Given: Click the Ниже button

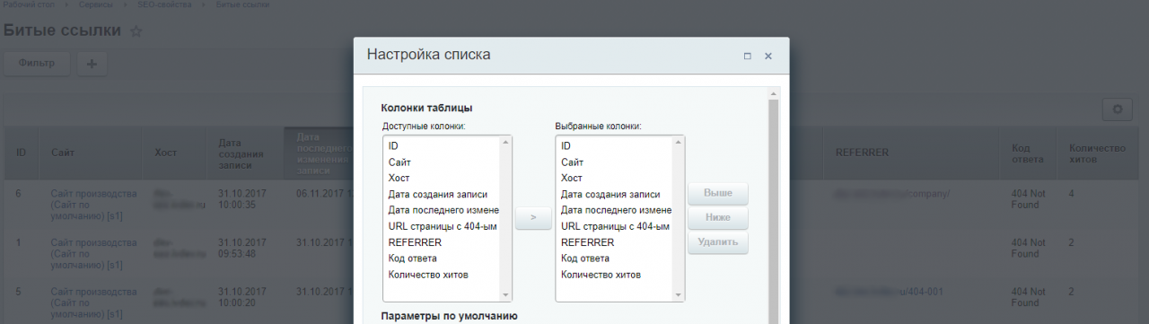Looking at the screenshot, I should tap(718, 217).
